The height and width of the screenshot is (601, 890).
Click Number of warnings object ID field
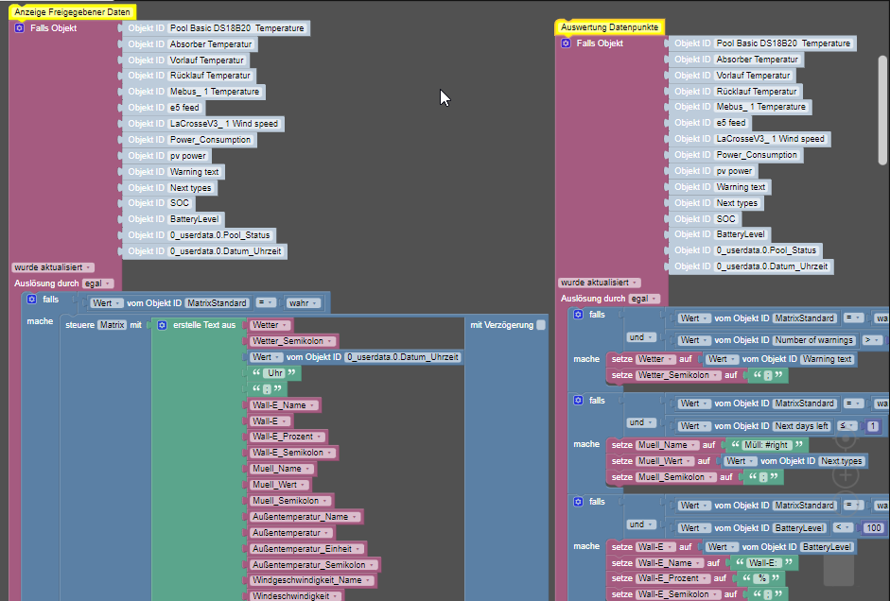click(814, 340)
